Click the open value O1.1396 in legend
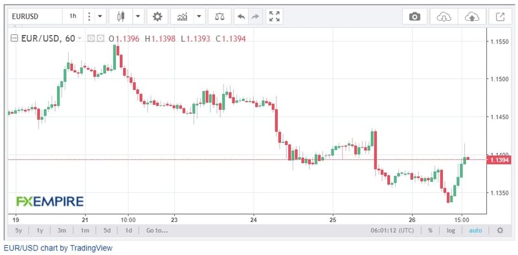Viewport: 518px width, 255px height. [x=124, y=39]
